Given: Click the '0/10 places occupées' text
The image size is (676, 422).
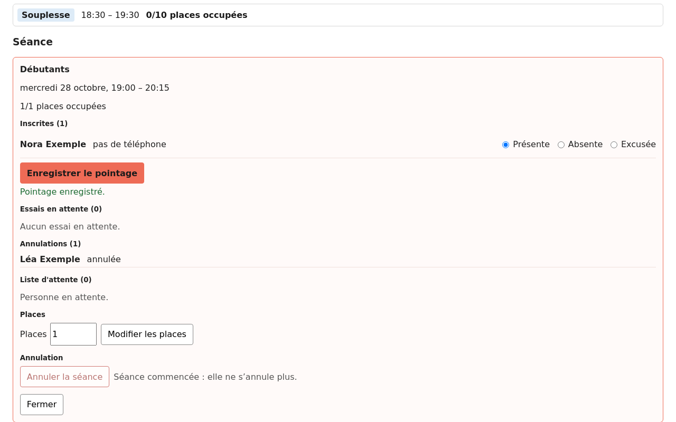Looking at the screenshot, I should (x=196, y=15).
